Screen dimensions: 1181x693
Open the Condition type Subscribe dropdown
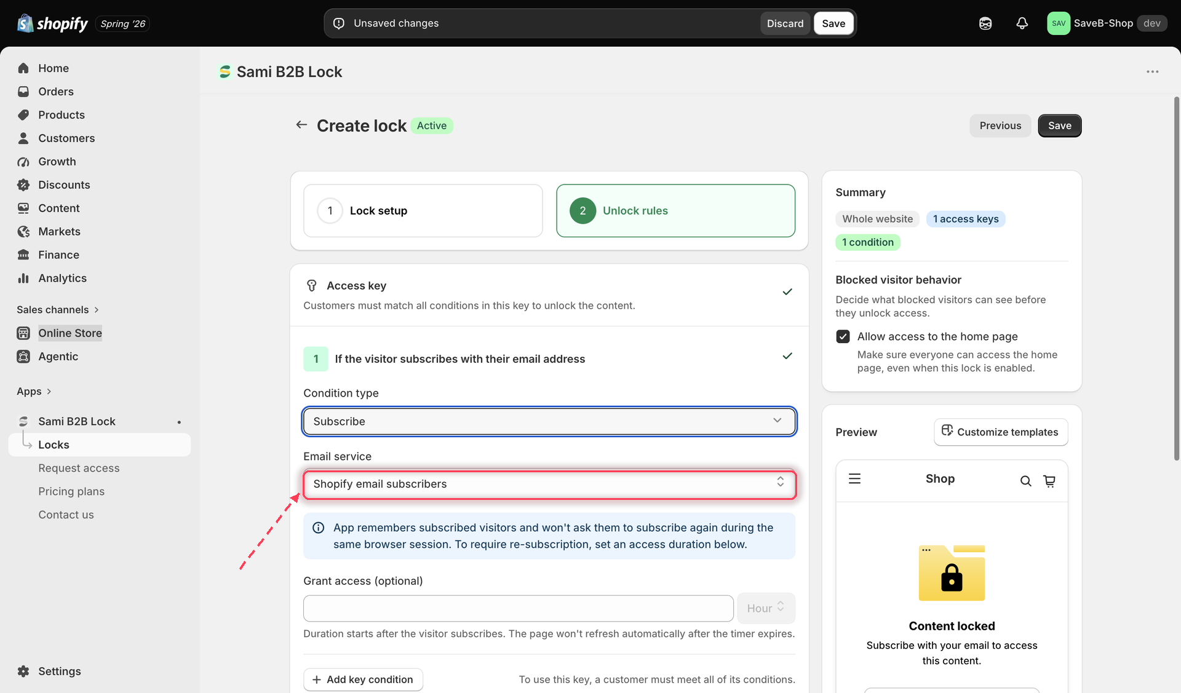point(549,421)
